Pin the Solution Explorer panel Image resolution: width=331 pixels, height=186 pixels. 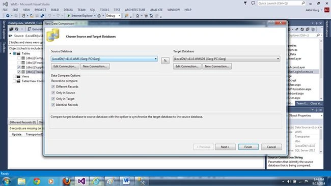pos(316,23)
